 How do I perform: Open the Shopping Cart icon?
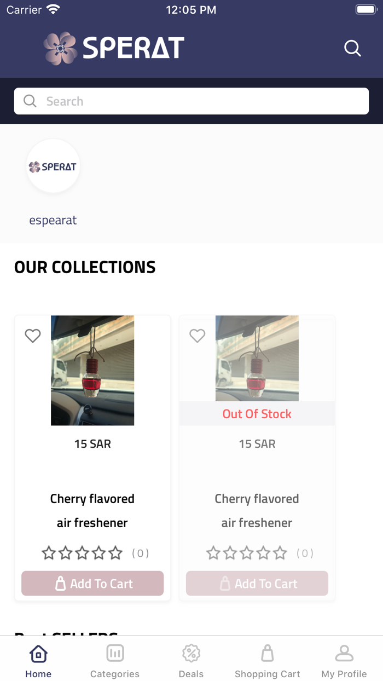click(x=268, y=652)
